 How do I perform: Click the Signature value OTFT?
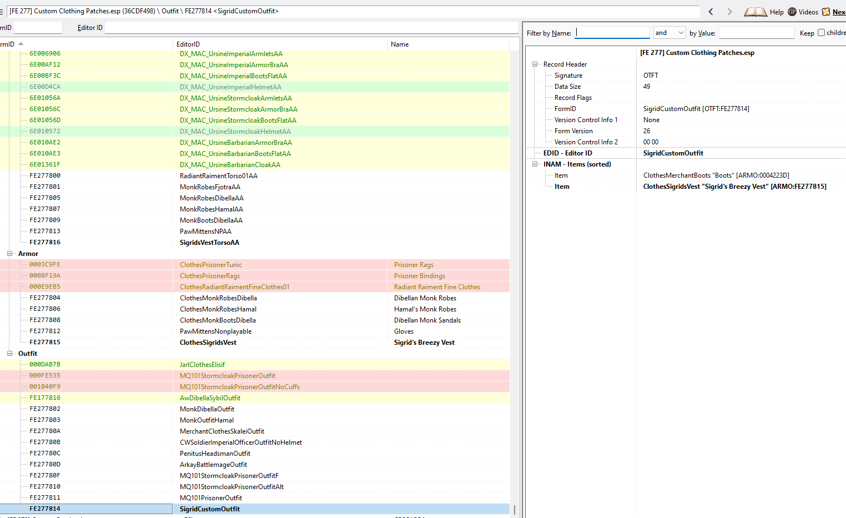(651, 76)
